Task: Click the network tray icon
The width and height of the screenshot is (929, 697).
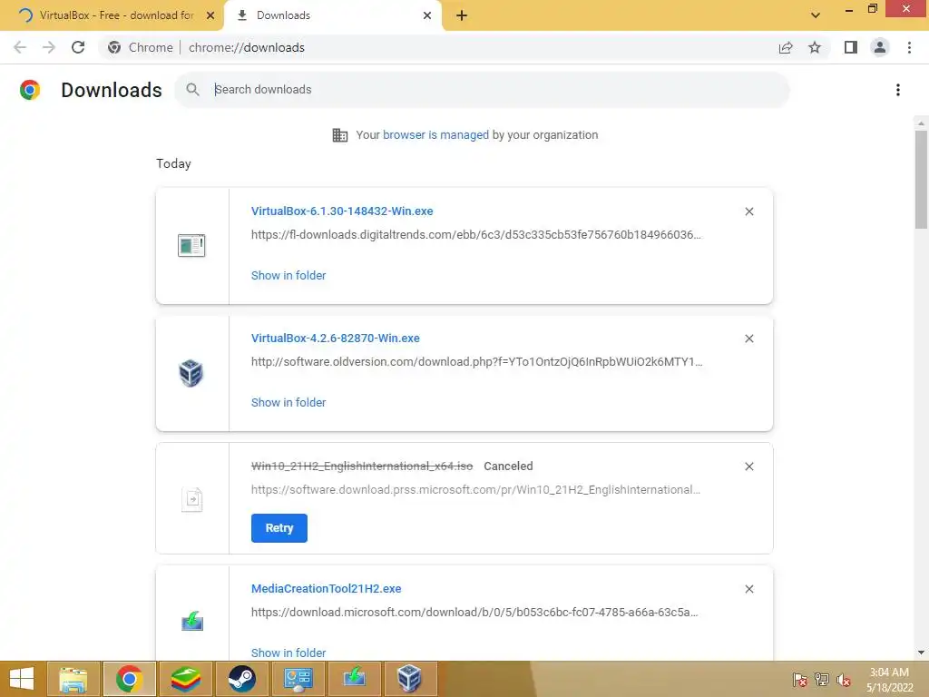Action: [822, 680]
